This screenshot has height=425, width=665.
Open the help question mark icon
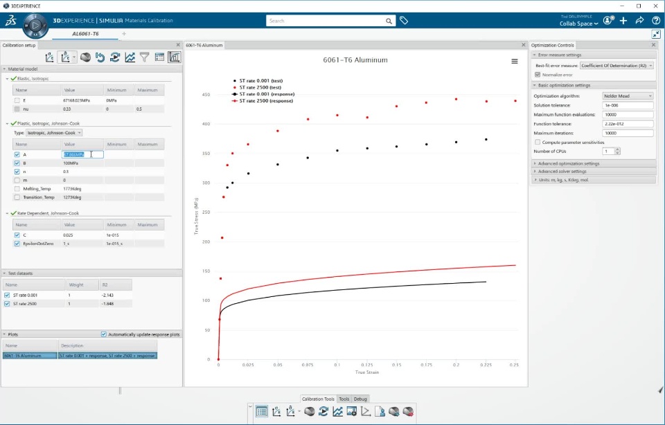(x=656, y=20)
